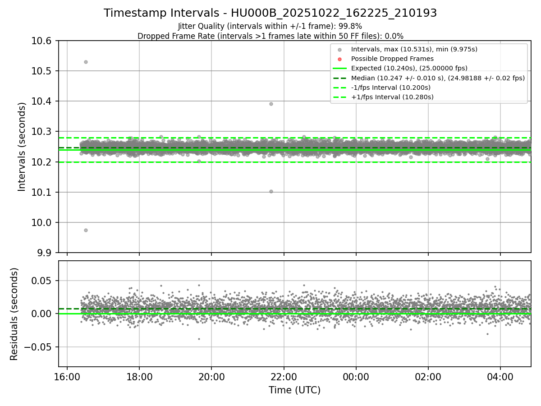The height and width of the screenshot is (406, 541).
Task: Click the solid green line sample beside 'Expected'
Action: 340,69
